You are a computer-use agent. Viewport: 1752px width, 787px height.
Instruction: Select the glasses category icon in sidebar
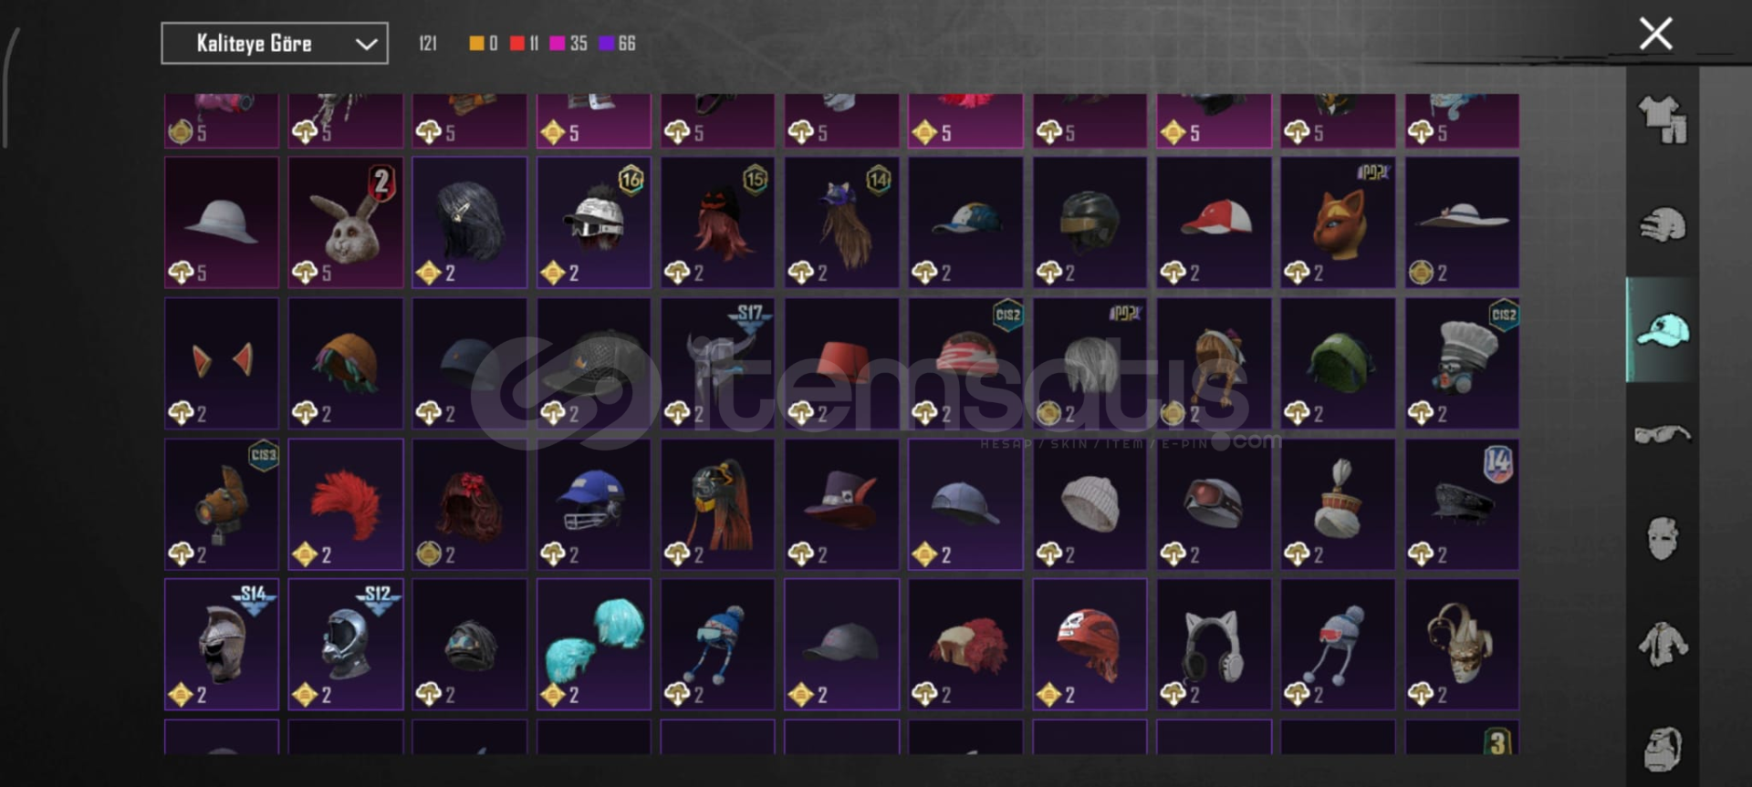[1663, 434]
